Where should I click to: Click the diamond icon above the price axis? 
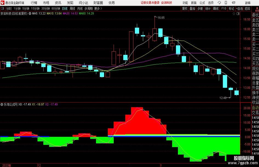tap(234, 14)
